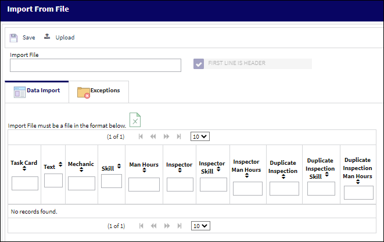Open bottom rows-per-page dropdown
Screen dimensions: 384x242
(200, 226)
